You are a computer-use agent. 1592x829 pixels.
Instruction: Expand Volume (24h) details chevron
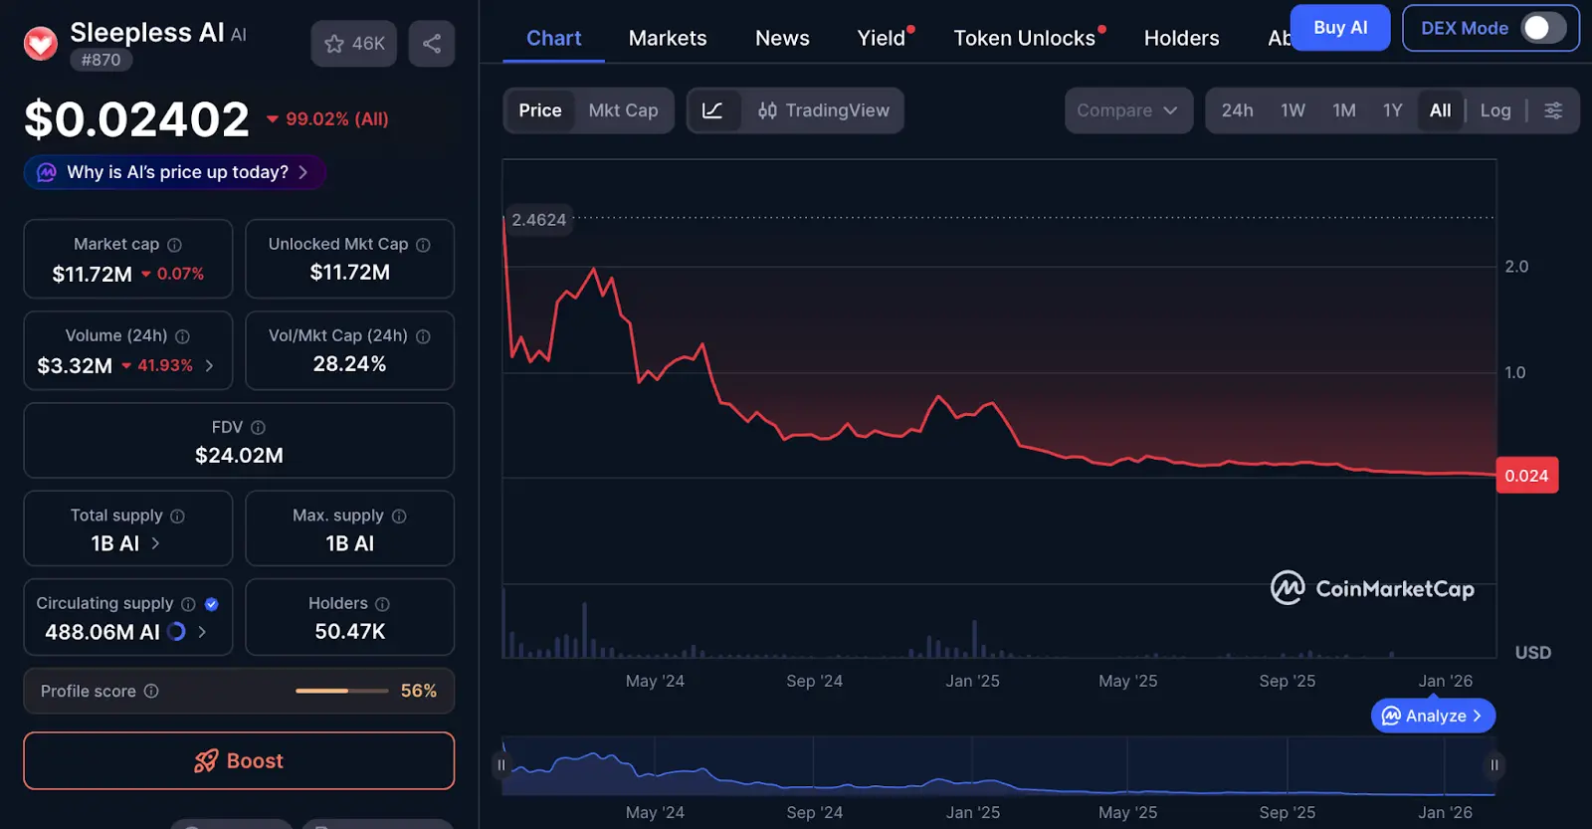pyautogui.click(x=209, y=366)
